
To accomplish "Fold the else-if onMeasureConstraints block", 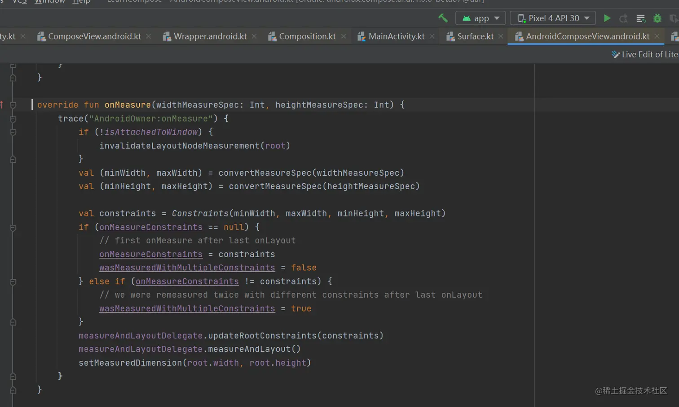I will pos(13,282).
